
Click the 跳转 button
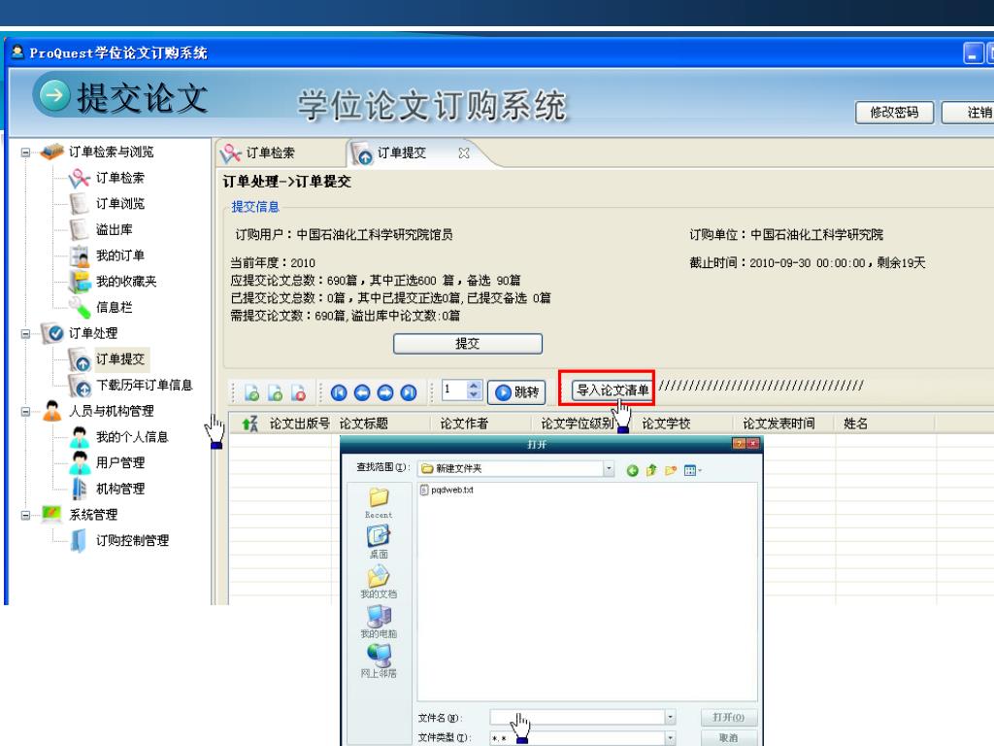(x=516, y=392)
